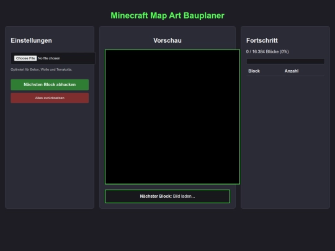The image size is (335, 251).
Task: Click the Nächster Block status box
Action: [x=167, y=196]
